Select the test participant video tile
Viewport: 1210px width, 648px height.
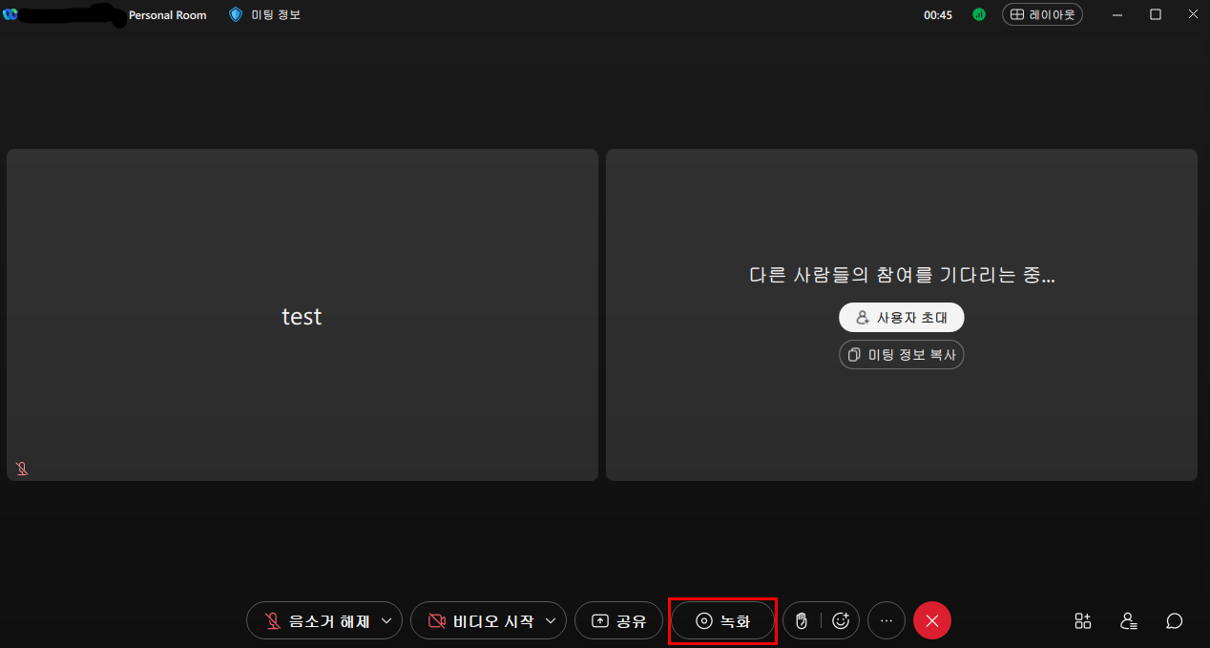pos(302,315)
